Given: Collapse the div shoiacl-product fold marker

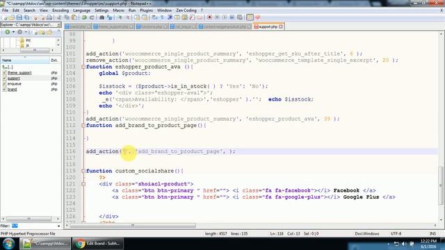Looking at the screenshot, I should pyautogui.click(x=83, y=184).
